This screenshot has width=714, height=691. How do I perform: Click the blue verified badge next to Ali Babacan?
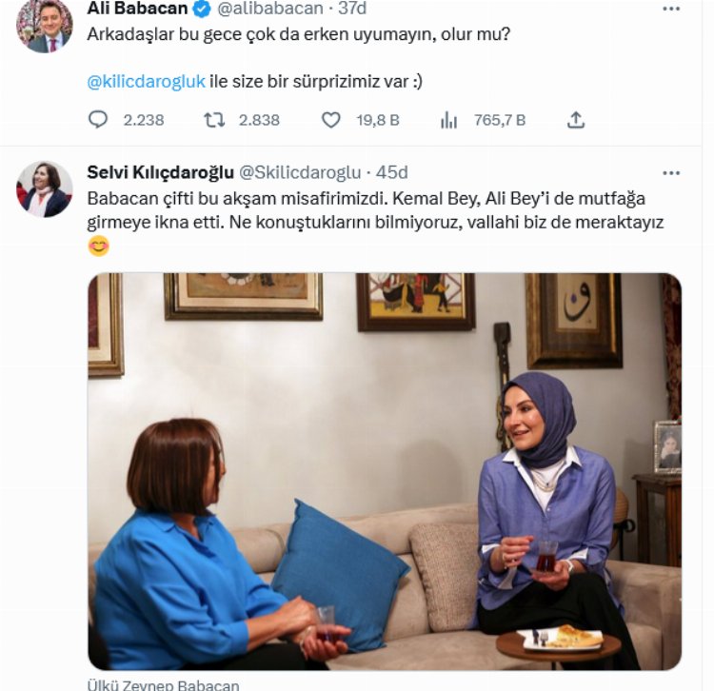[203, 9]
